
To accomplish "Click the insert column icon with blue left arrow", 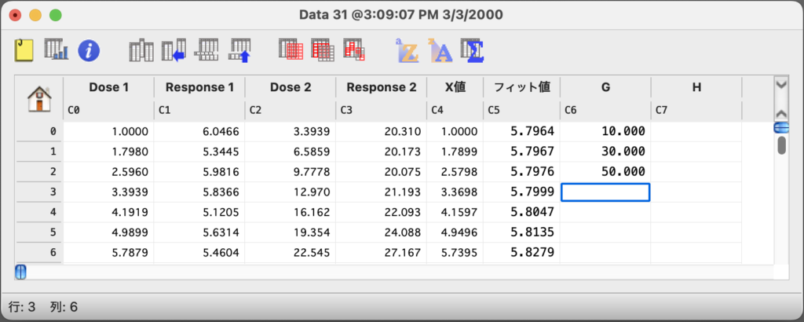I will click(173, 51).
